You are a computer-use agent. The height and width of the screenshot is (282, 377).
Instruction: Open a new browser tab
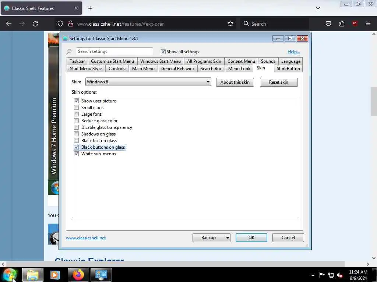[x=90, y=8]
